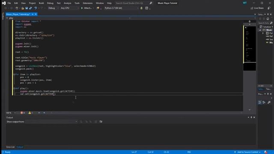The width and height of the screenshot is (274, 154).
Task: Click the errors count indicator
Action: (23, 113)
